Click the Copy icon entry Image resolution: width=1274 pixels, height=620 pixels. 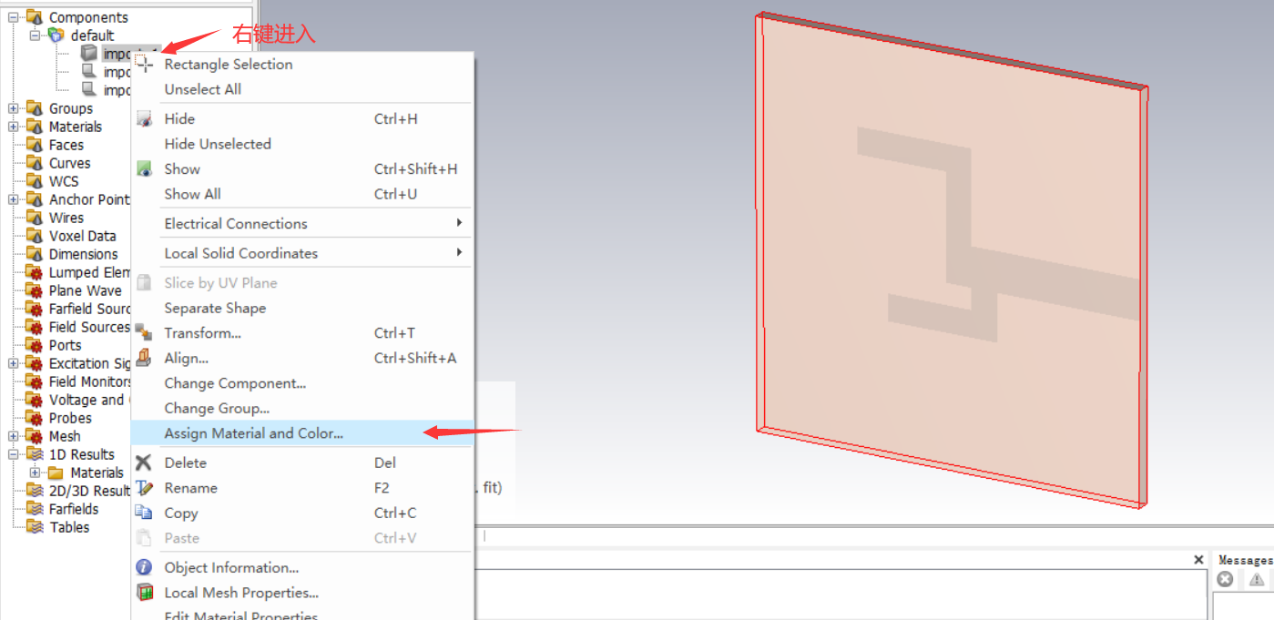(x=144, y=513)
